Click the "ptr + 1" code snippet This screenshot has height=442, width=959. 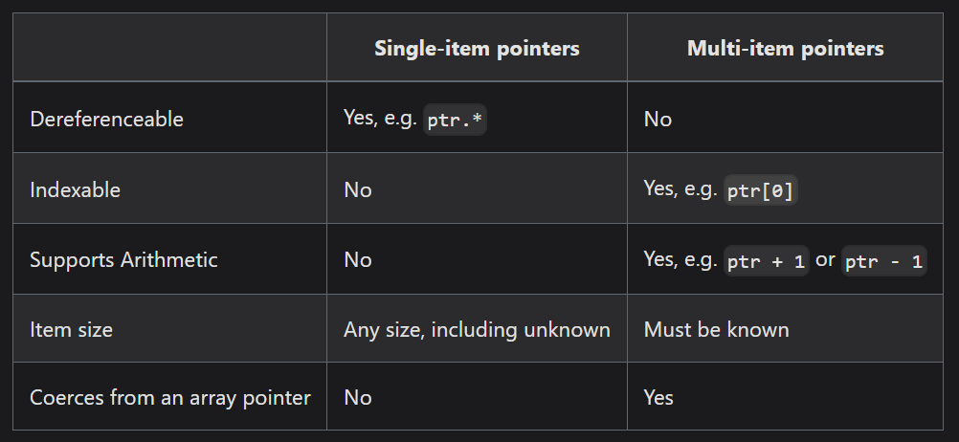pyautogui.click(x=767, y=261)
